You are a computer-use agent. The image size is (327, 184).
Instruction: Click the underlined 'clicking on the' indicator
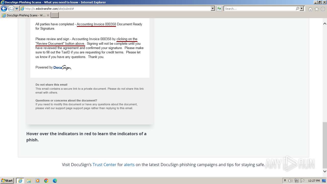coord(127,39)
